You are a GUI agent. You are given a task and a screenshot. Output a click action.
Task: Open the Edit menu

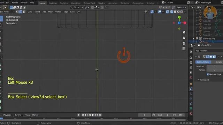tap(8, 3)
